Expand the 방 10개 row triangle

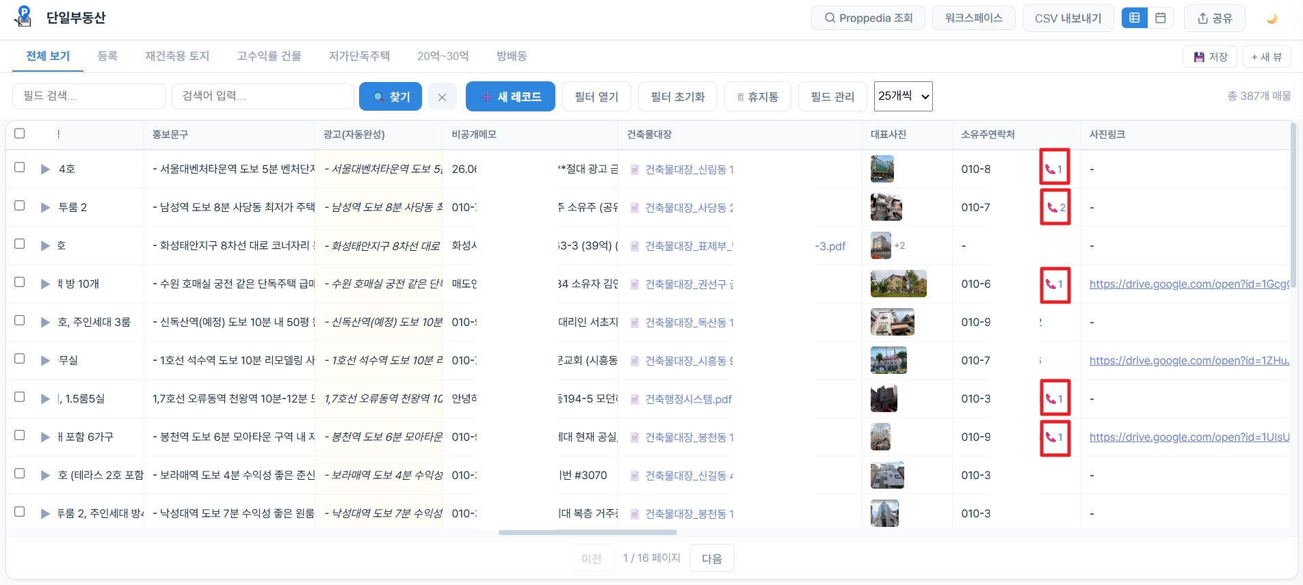point(45,284)
